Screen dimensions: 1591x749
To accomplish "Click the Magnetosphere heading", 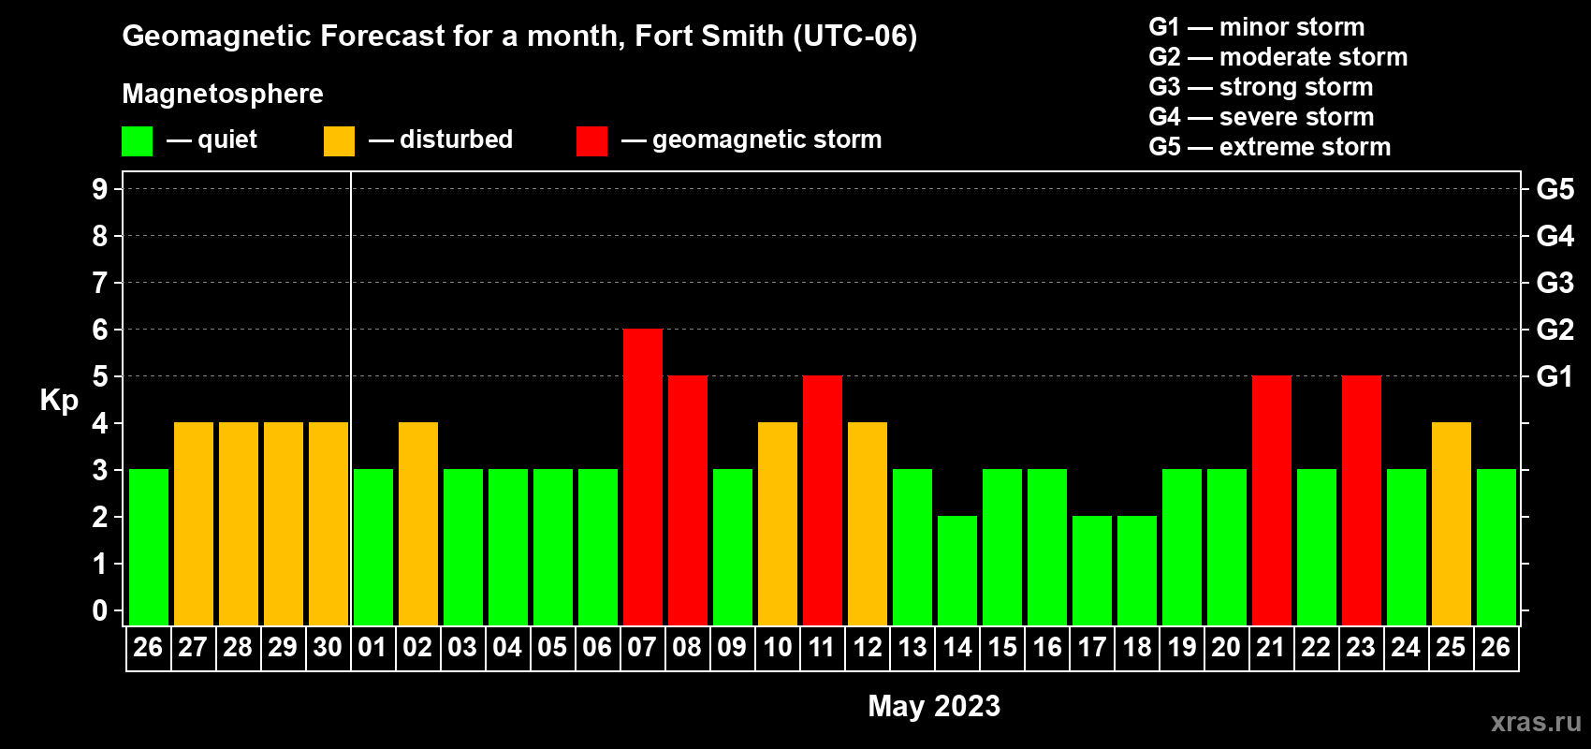I will [x=223, y=94].
